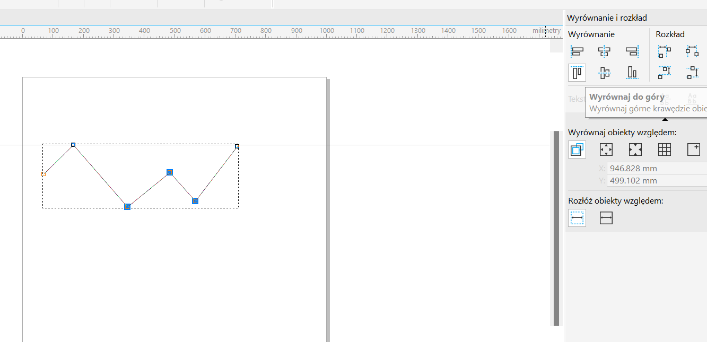Image resolution: width=707 pixels, height=342 pixels.
Task: Distribute objects by left edges
Action: (x=665, y=51)
